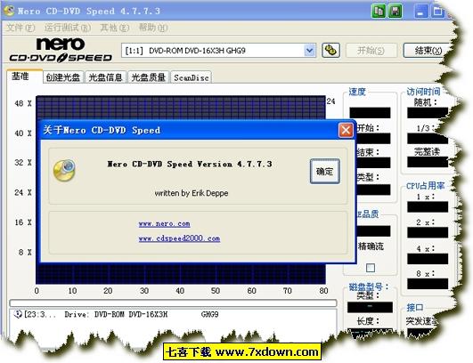Click the 确定 button in About dialog
This screenshot has height=363, width=473.
pos(325,172)
